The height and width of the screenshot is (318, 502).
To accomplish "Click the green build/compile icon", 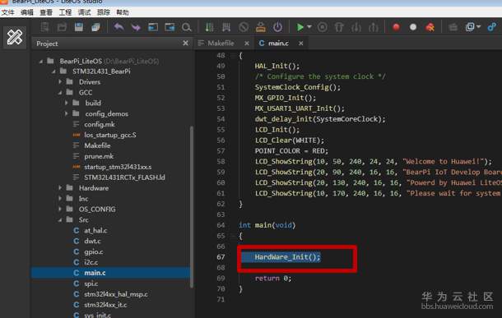I will (x=209, y=27).
